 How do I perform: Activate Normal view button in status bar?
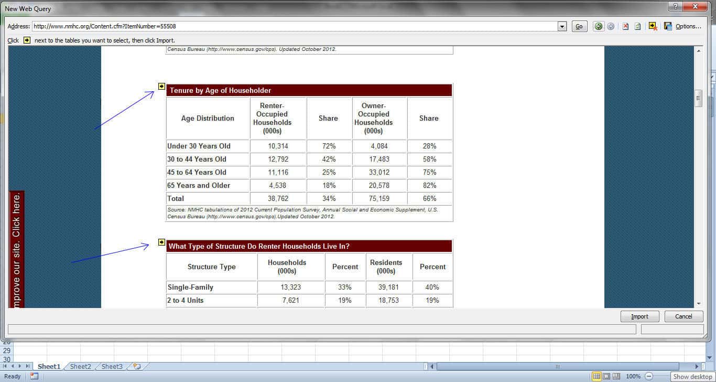point(596,376)
